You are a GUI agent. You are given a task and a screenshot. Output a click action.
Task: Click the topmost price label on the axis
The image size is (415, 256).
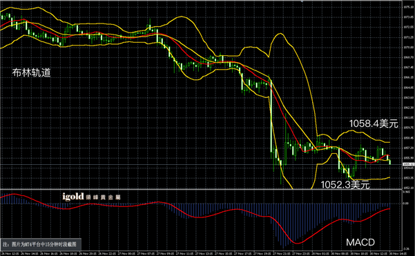click(408, 7)
